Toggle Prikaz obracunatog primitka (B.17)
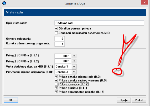150x106 pixels. tap(56, 92)
